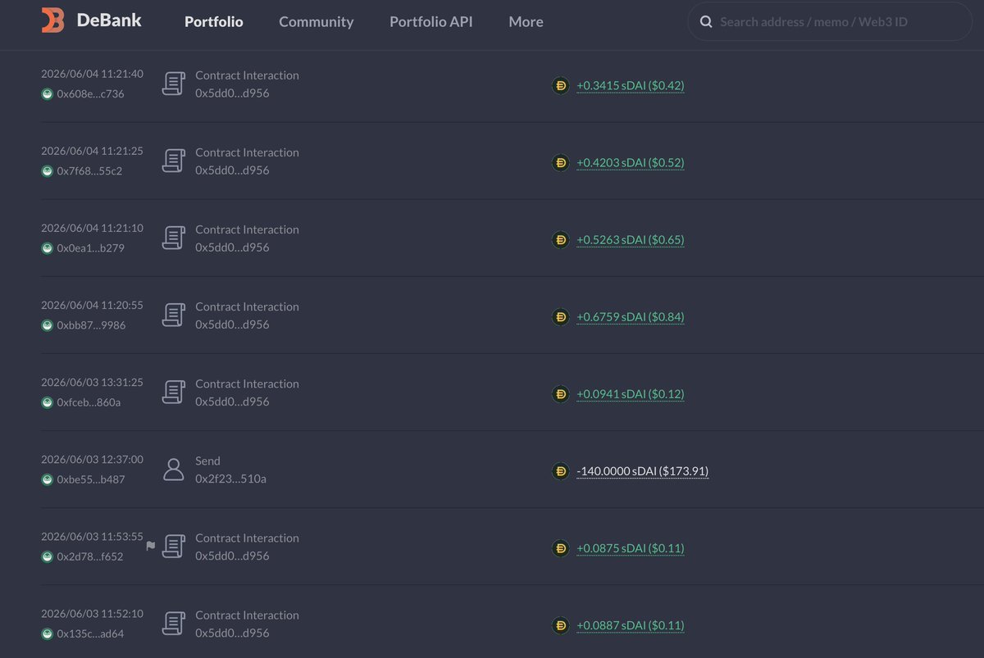Click the search magnifier icon

click(706, 22)
